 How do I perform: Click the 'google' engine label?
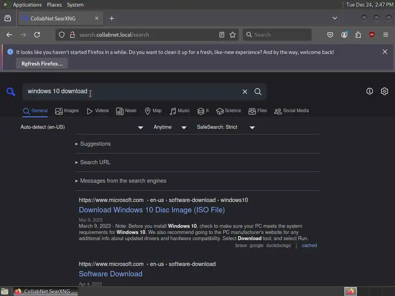pyautogui.click(x=257, y=246)
